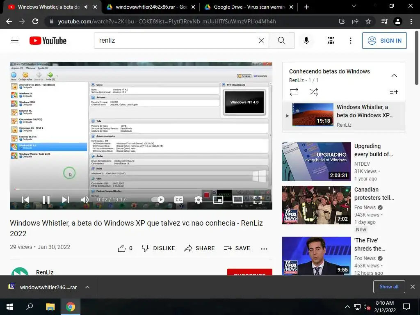This screenshot has height=315, width=420.
Task: Expand download item options chevron
Action: [87, 287]
